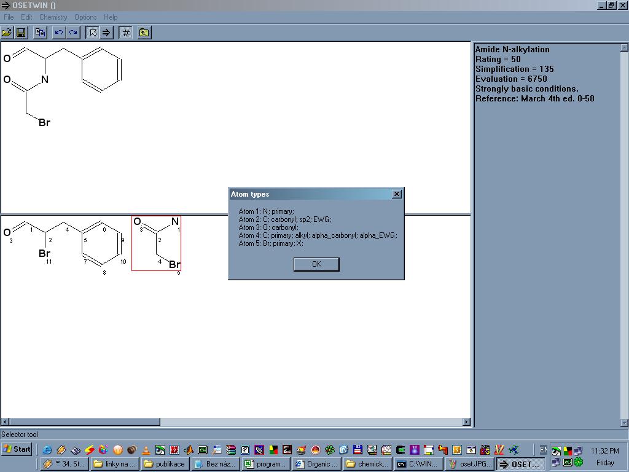Click the Save floppy disk icon
This screenshot has width=629, height=472.
coord(21,33)
